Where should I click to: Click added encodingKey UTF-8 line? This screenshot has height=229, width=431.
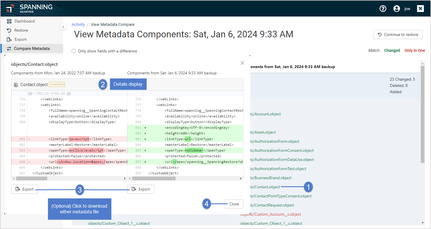pyautogui.click(x=185, y=128)
